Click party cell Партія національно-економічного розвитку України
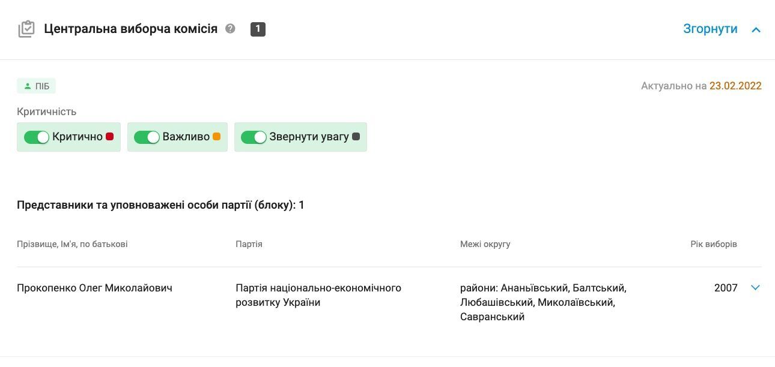Screen dimensions: 775x367 [x=318, y=295]
